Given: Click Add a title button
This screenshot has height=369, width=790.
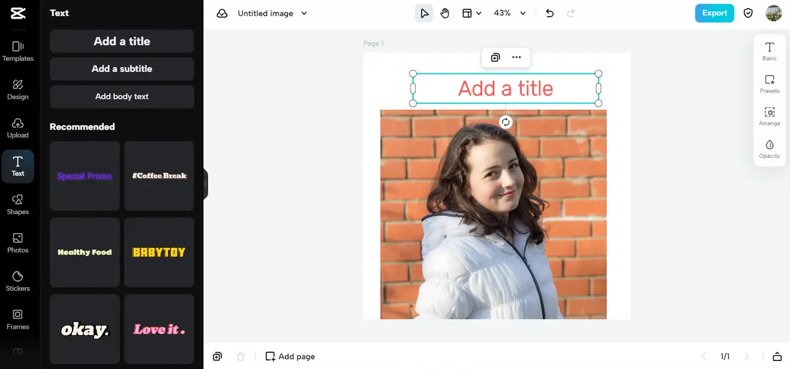Looking at the screenshot, I should (x=122, y=42).
